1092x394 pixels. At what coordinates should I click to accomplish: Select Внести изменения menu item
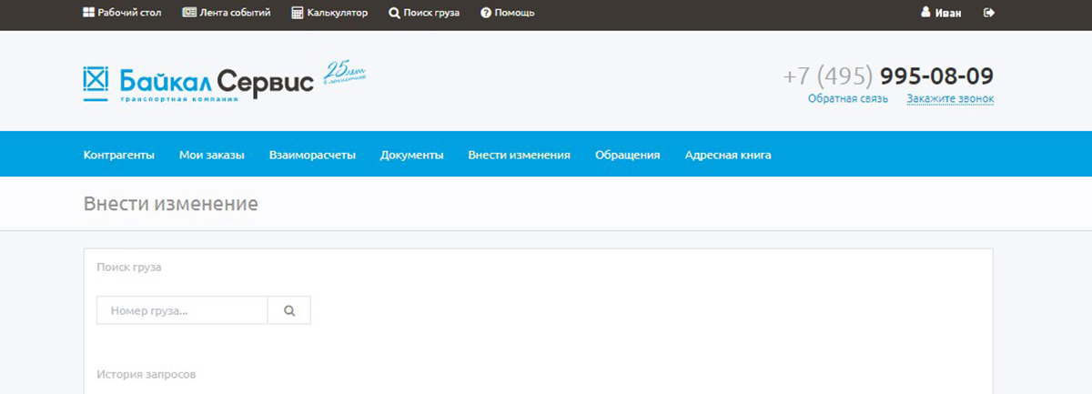(519, 155)
